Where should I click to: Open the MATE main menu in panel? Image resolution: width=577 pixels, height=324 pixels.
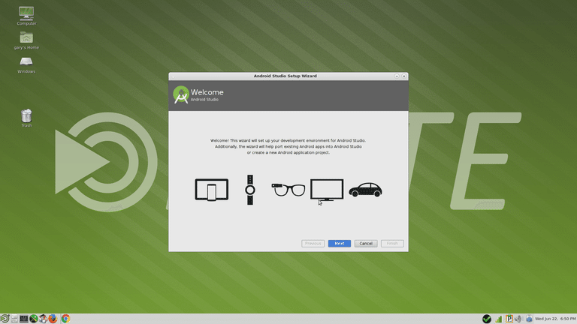5,319
